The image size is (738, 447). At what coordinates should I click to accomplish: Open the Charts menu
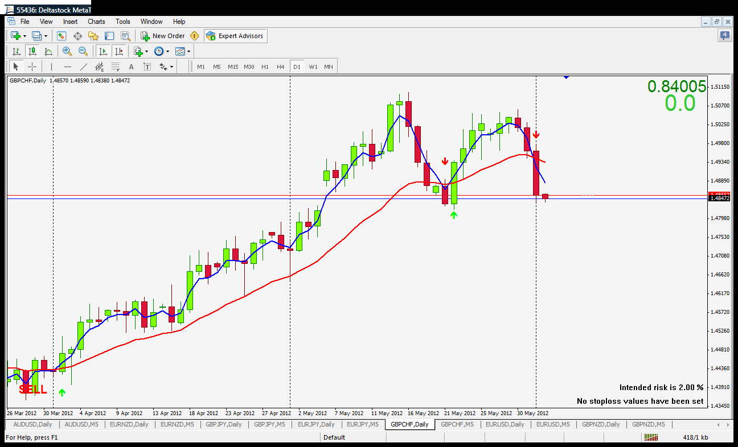96,22
